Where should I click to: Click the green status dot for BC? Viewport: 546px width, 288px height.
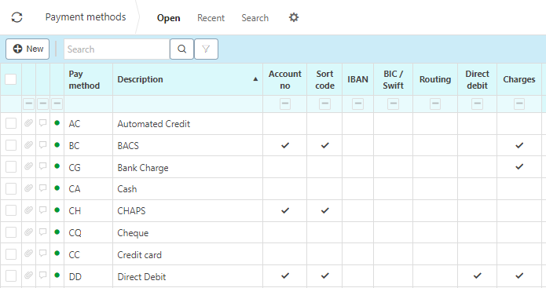pyautogui.click(x=57, y=144)
